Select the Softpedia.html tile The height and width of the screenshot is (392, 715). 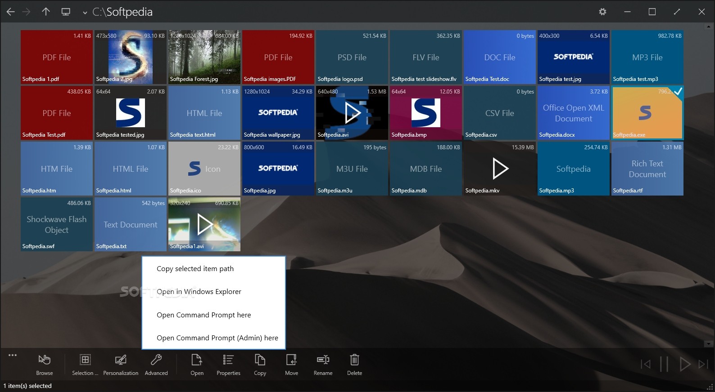point(131,169)
